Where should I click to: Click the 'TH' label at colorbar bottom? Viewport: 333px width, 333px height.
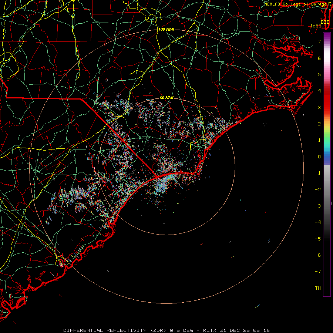318,288
